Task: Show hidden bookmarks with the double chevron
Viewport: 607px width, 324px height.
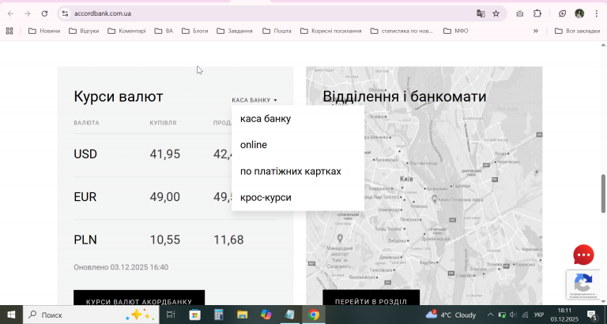Action: coord(536,31)
